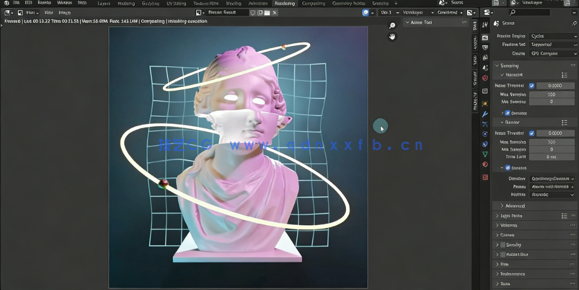Open the Scene properties tab

(485, 68)
